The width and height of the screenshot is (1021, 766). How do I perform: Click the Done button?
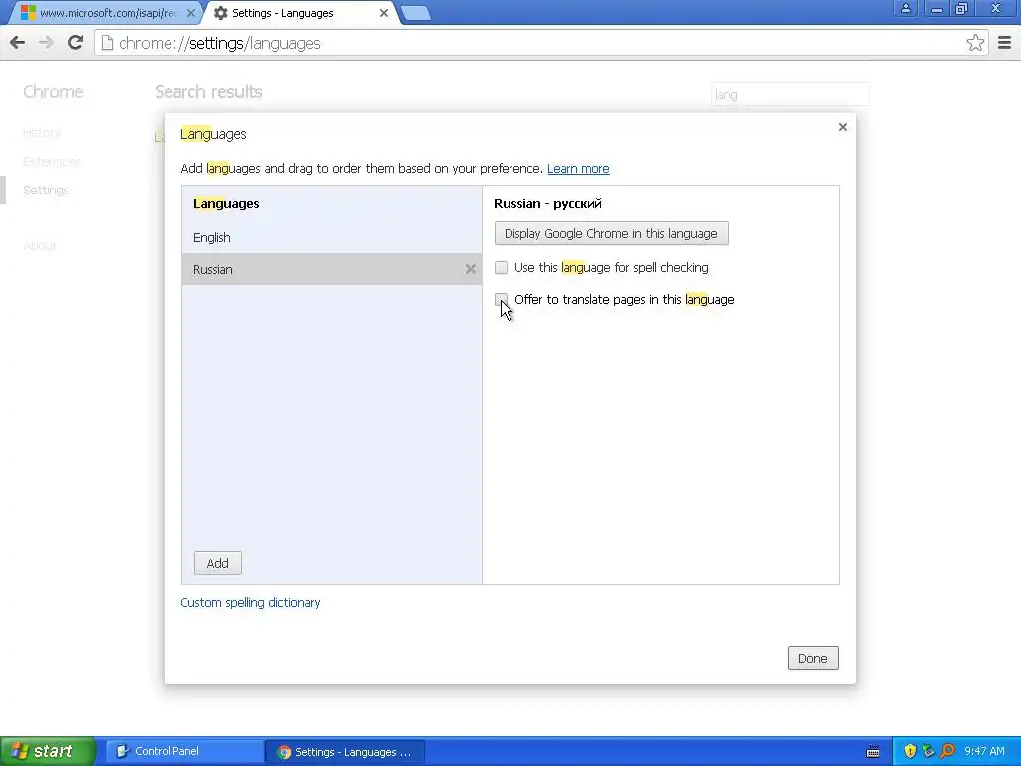point(812,658)
